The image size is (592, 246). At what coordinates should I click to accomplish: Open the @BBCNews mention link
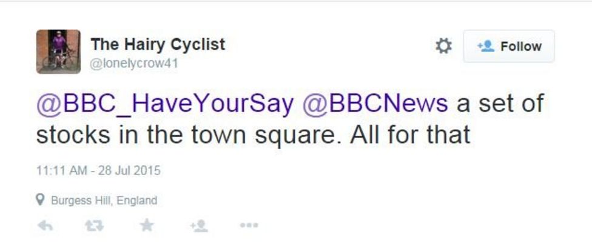[374, 103]
